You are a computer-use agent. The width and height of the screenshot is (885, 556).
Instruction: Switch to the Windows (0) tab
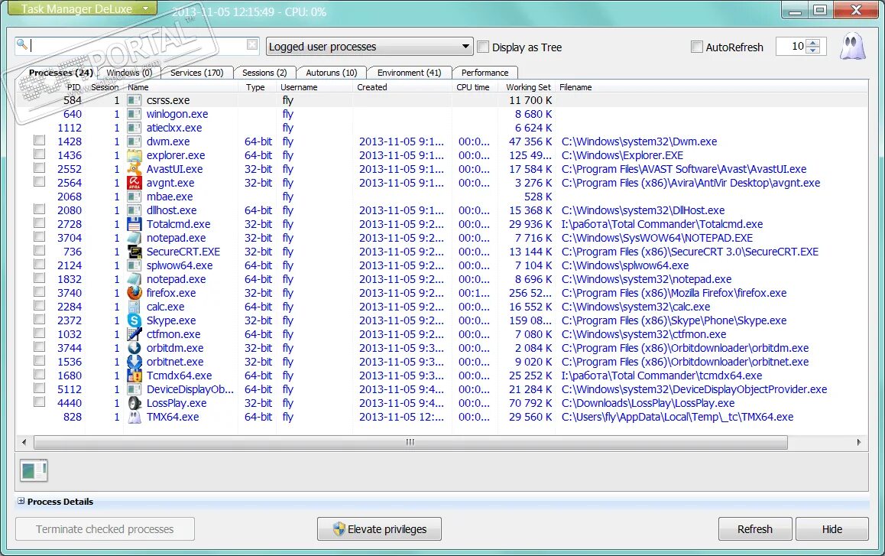pos(129,73)
